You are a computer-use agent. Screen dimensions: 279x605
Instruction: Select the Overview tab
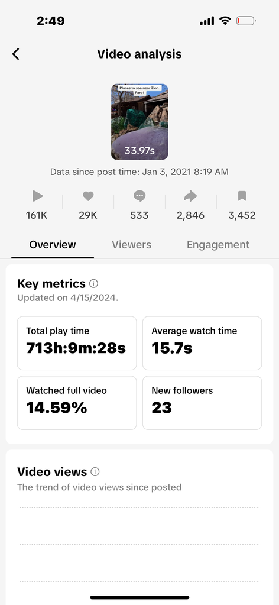[x=53, y=245]
